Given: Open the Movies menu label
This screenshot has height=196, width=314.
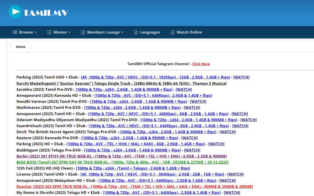Looking at the screenshot, I should (x=60, y=32).
